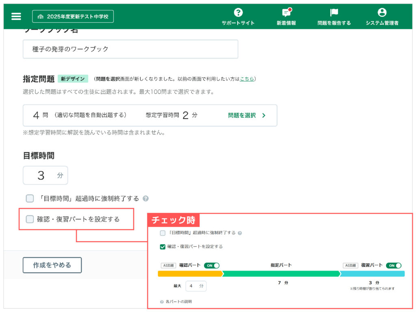
Task: Click the school building icon in header
Action: tap(40, 17)
